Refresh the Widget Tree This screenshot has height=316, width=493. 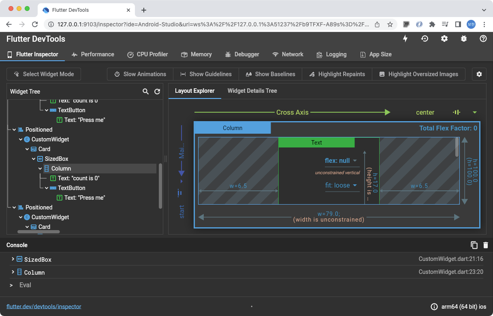tap(157, 92)
